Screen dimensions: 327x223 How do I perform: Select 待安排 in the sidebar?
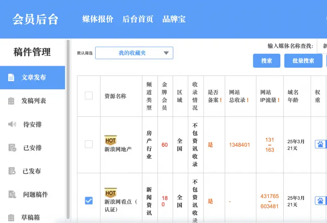point(33,124)
